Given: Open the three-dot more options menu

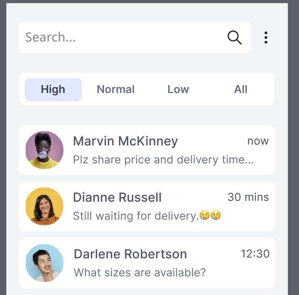Looking at the screenshot, I should click(x=266, y=38).
